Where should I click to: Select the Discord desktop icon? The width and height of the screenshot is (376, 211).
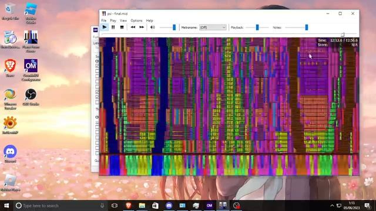(x=10, y=154)
